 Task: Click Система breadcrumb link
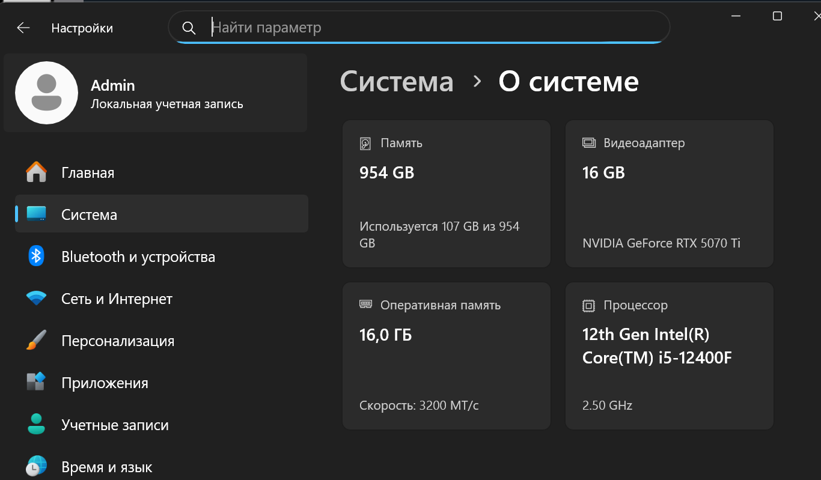point(397,82)
